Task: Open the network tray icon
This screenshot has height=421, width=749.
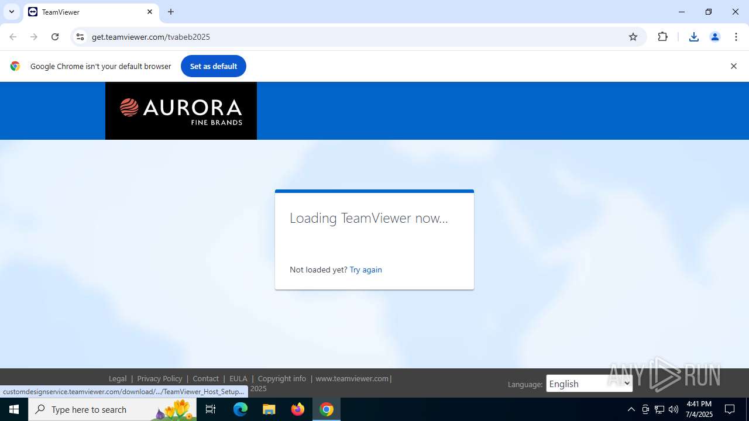Action: [659, 409]
